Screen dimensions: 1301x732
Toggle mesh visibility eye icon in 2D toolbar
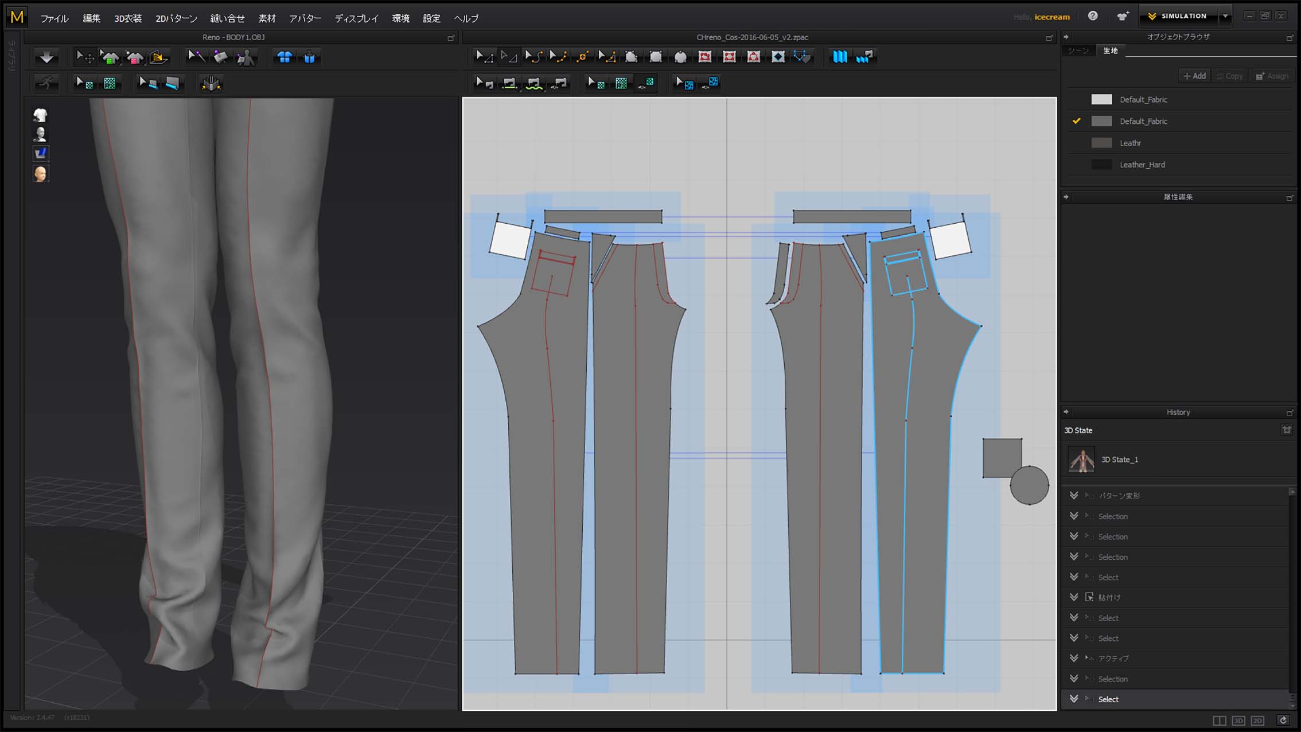(x=710, y=83)
